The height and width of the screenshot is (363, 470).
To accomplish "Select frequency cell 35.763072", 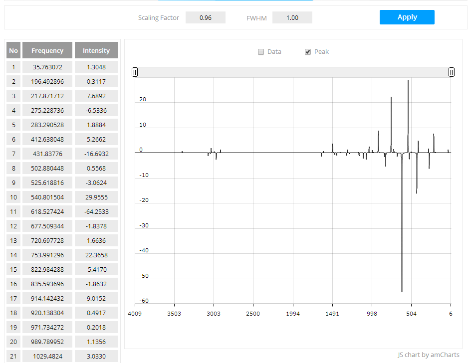I will [47, 67].
